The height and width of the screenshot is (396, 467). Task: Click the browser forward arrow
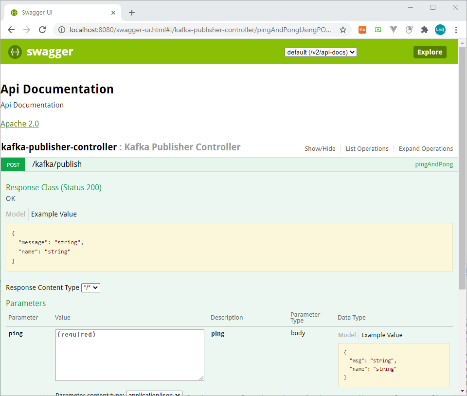tap(27, 30)
